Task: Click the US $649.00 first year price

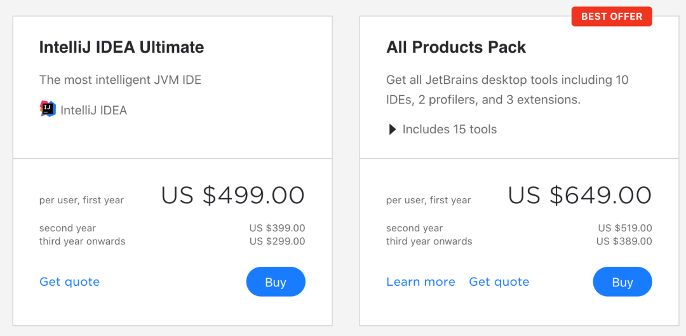Action: 580,195
